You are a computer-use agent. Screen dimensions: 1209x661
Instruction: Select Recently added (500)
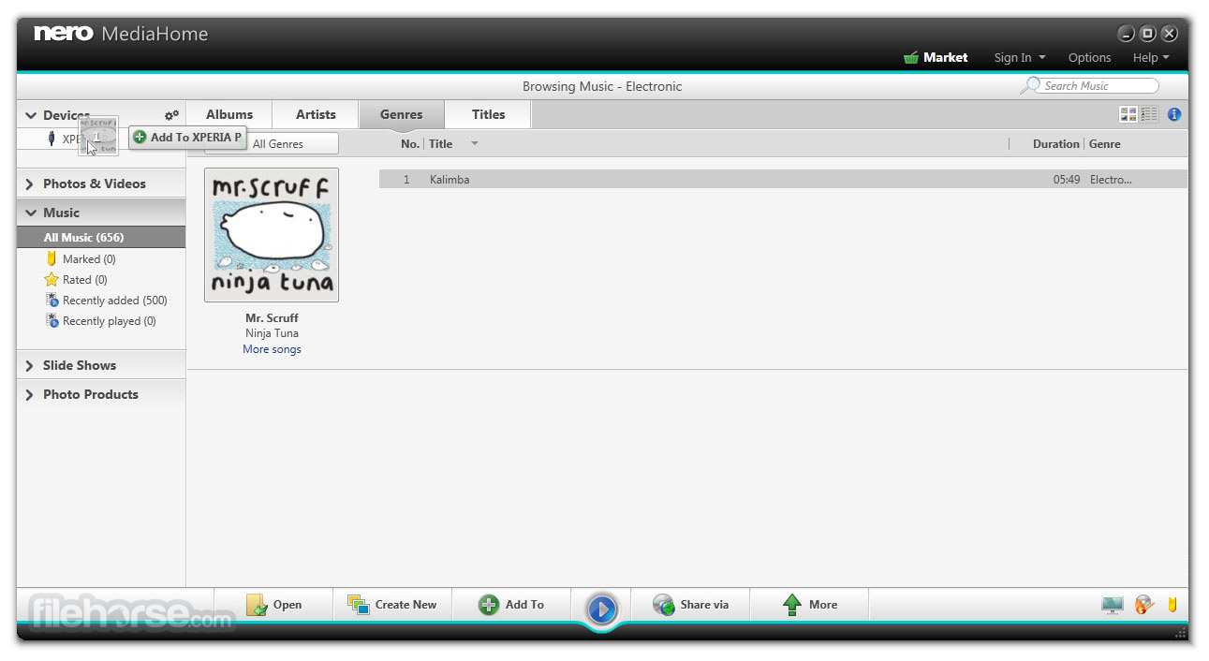click(x=114, y=301)
